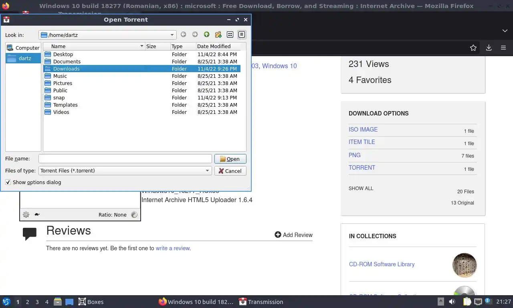Click the Open button in dialog
513x308 pixels.
coord(230,159)
